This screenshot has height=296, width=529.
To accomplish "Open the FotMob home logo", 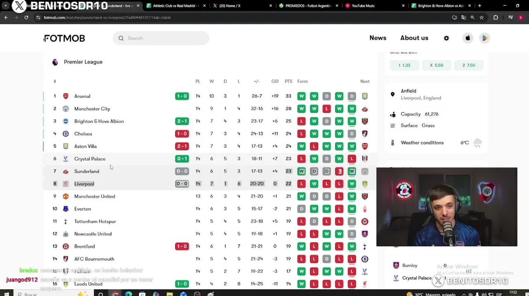I will 64,38.
